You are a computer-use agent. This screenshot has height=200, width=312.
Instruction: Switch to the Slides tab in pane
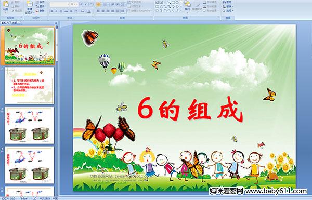[5, 23]
